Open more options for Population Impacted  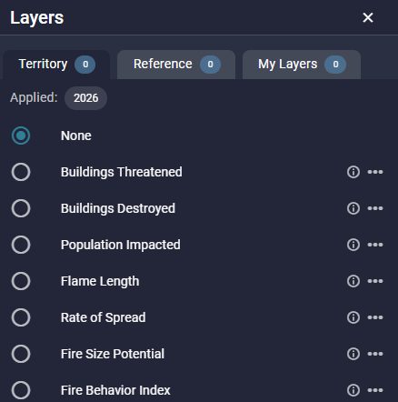pyautogui.click(x=375, y=245)
